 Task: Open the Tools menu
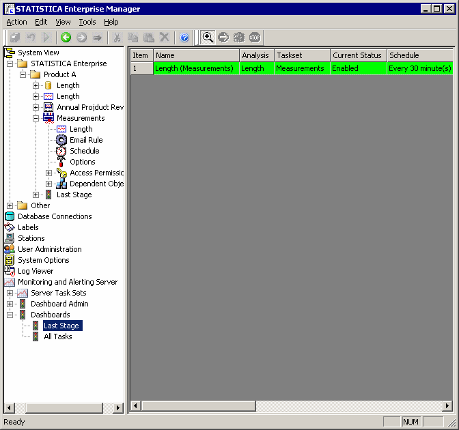pos(87,23)
